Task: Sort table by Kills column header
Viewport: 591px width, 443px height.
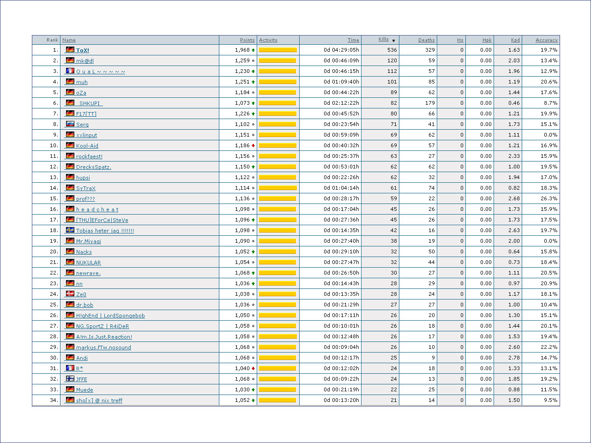Action: [383, 40]
